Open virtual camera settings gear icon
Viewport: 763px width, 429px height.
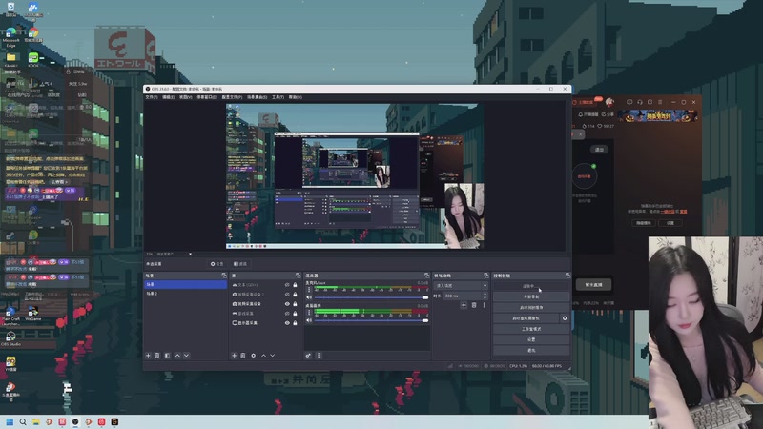pos(565,318)
